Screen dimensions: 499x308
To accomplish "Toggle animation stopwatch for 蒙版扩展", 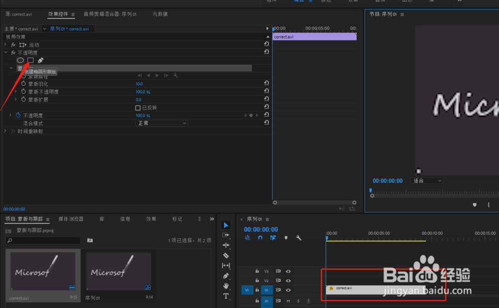I will [23, 100].
